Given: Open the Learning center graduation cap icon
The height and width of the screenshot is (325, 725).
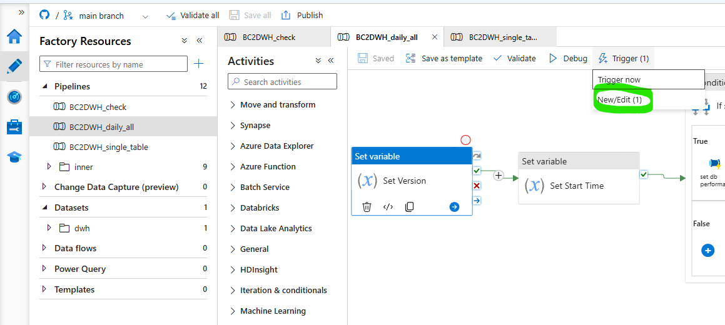Looking at the screenshot, I should 14,158.
